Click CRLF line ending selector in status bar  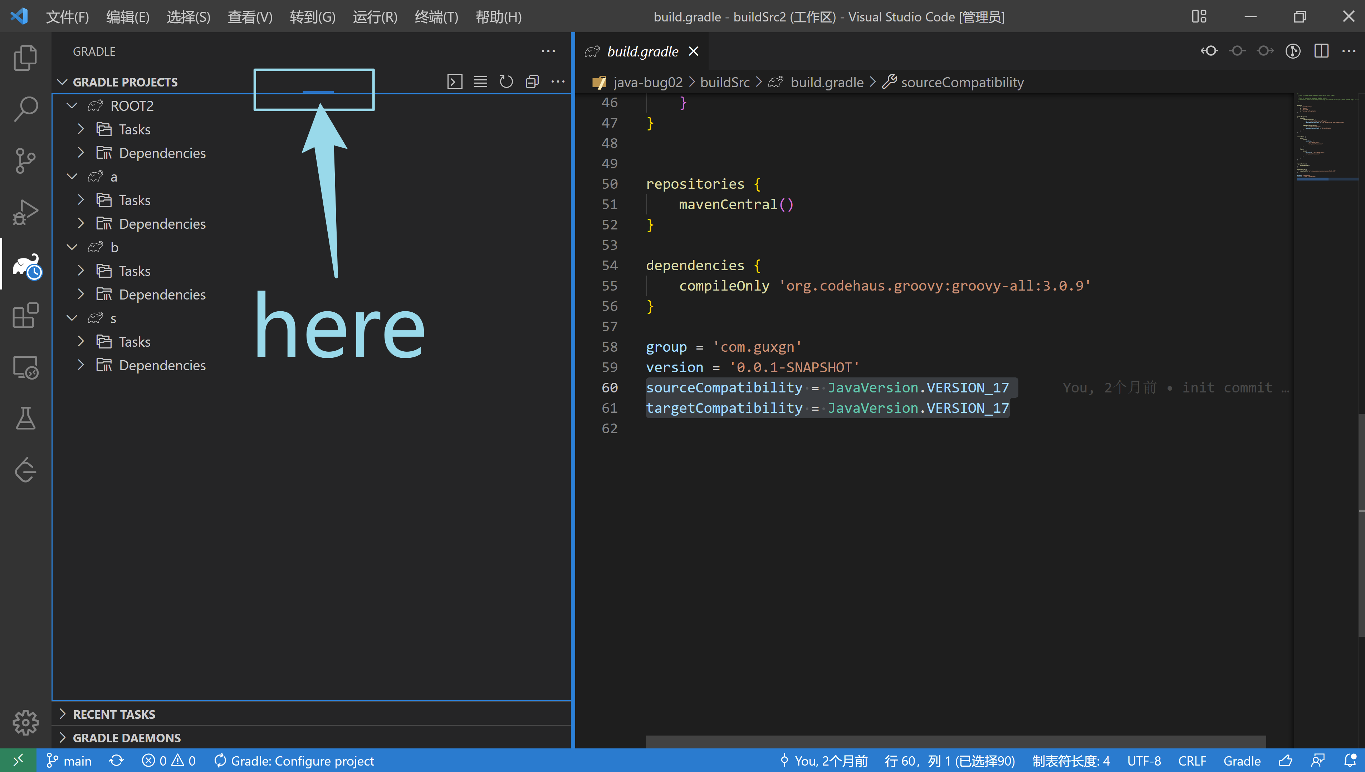[1192, 761]
